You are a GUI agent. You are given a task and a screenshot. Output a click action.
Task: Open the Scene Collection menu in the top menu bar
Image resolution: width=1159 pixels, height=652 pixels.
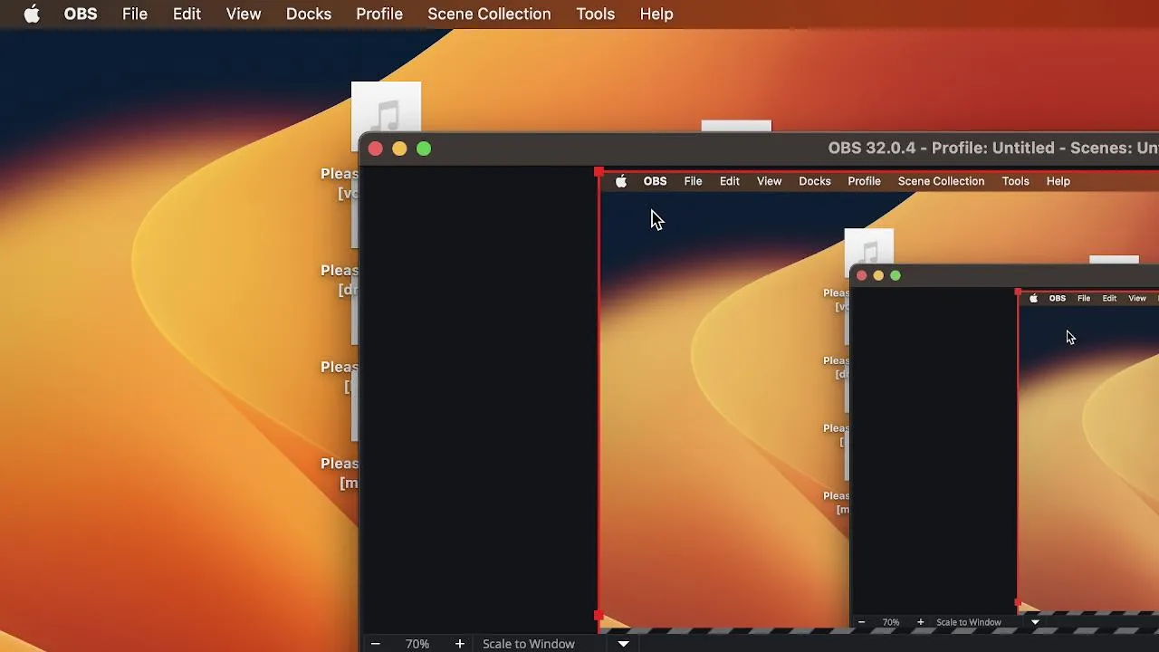click(x=489, y=14)
